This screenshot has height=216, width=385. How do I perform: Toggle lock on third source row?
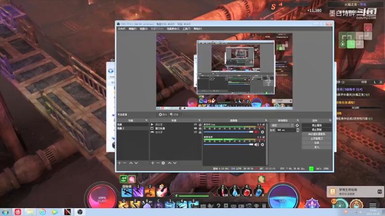200,132
